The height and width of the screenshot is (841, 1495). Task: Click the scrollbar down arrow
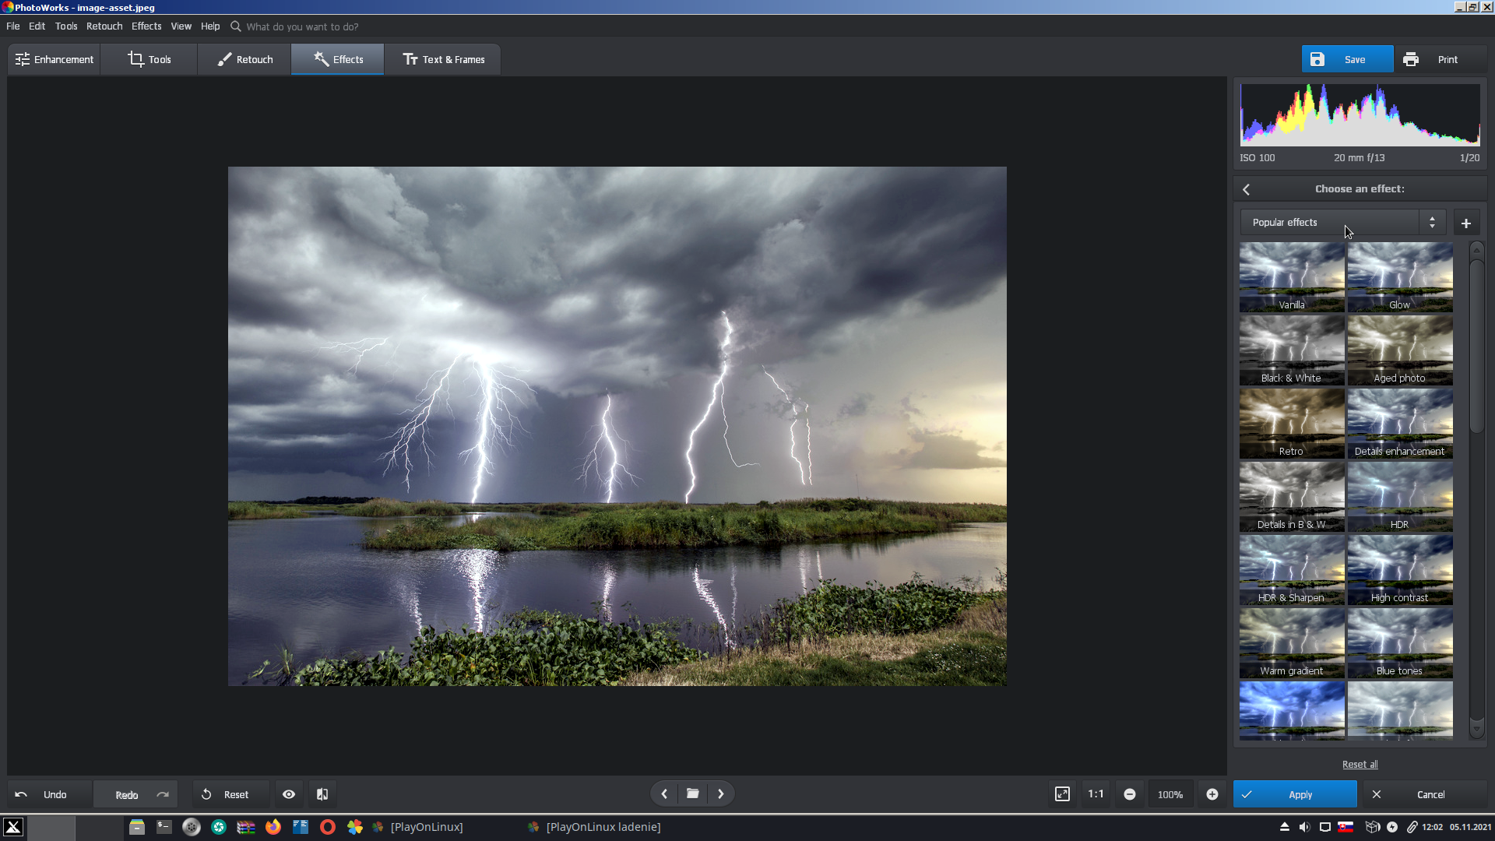1476,730
